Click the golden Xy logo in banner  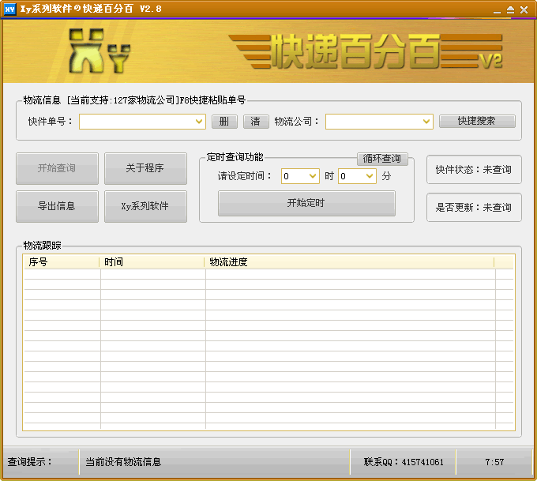pyautogui.click(x=99, y=51)
